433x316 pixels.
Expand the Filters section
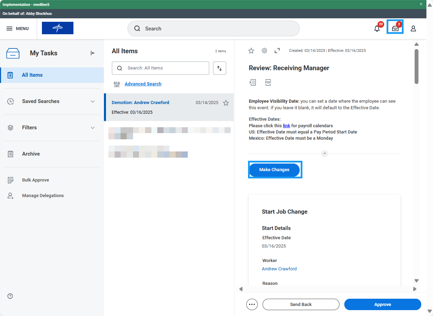(92, 128)
